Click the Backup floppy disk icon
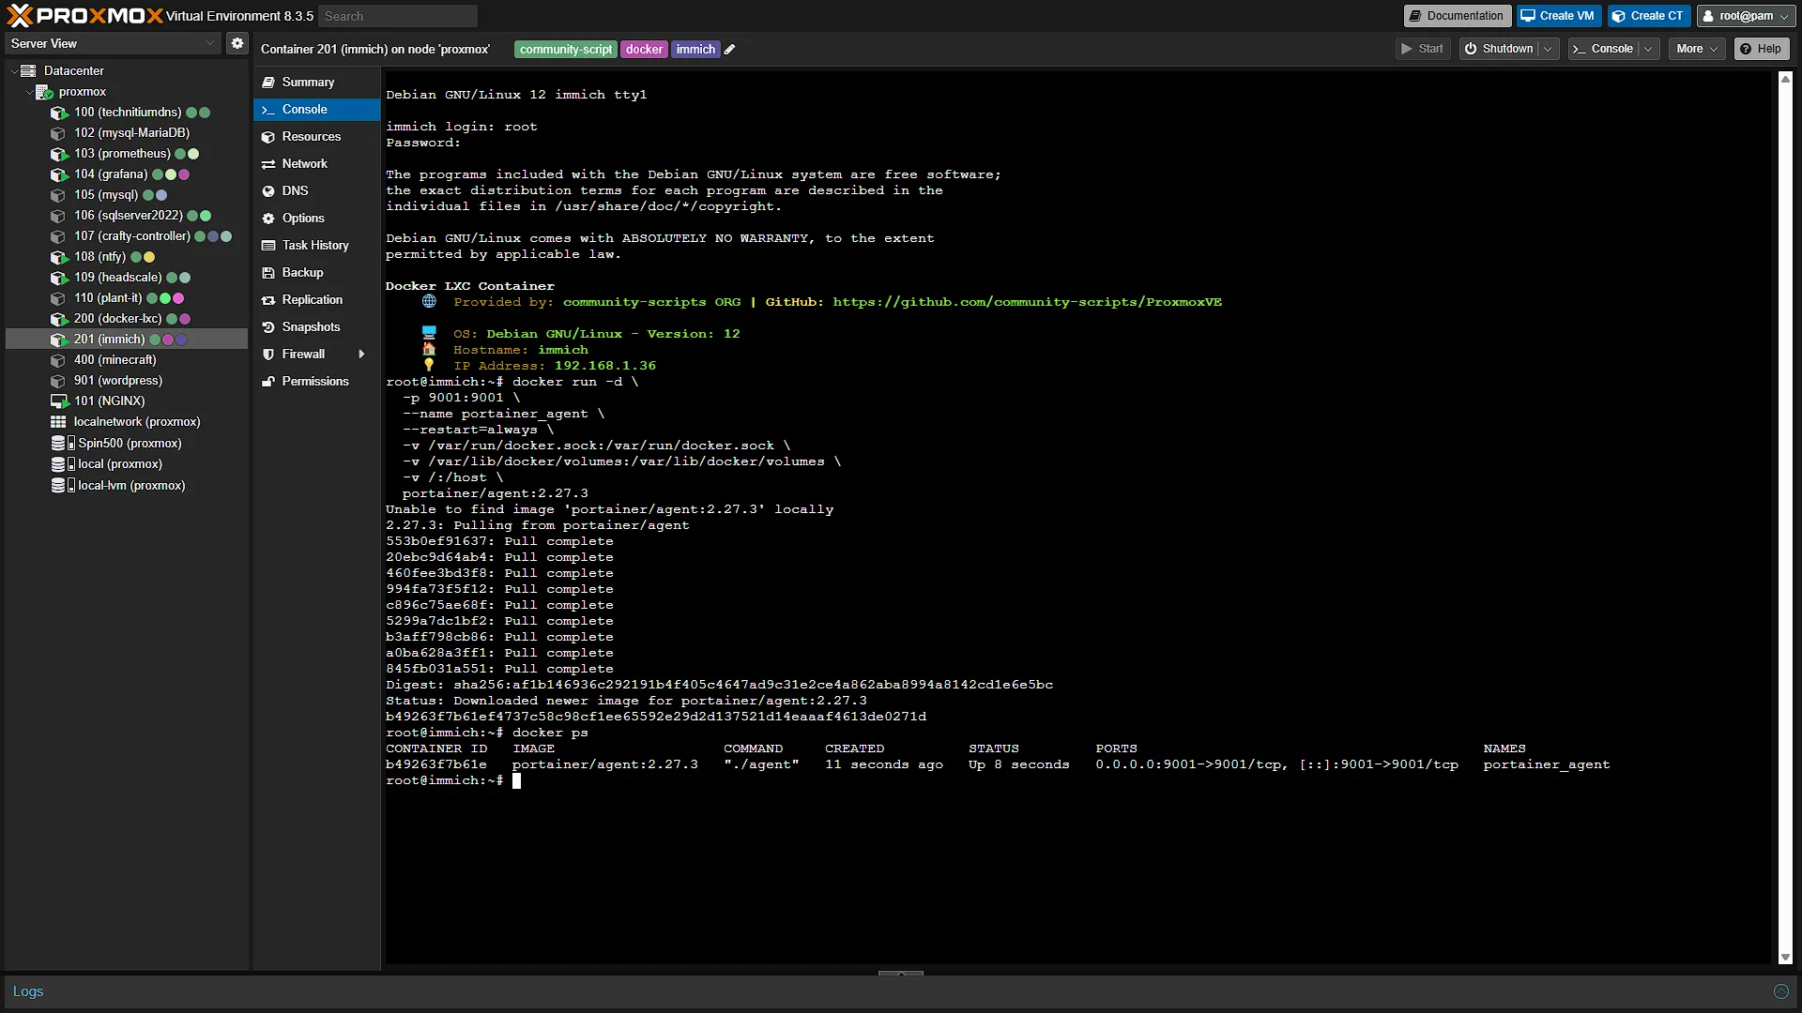The height and width of the screenshot is (1013, 1802). tap(268, 273)
